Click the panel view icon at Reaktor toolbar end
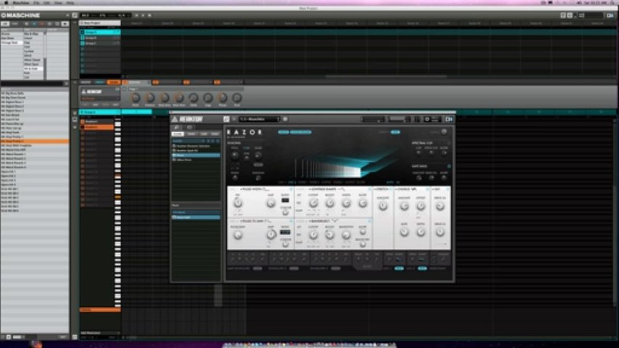Screen dimensions: 619x348 [x=449, y=119]
